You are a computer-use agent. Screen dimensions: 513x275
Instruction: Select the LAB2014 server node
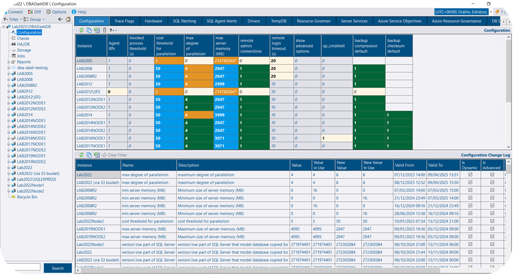[25, 115]
